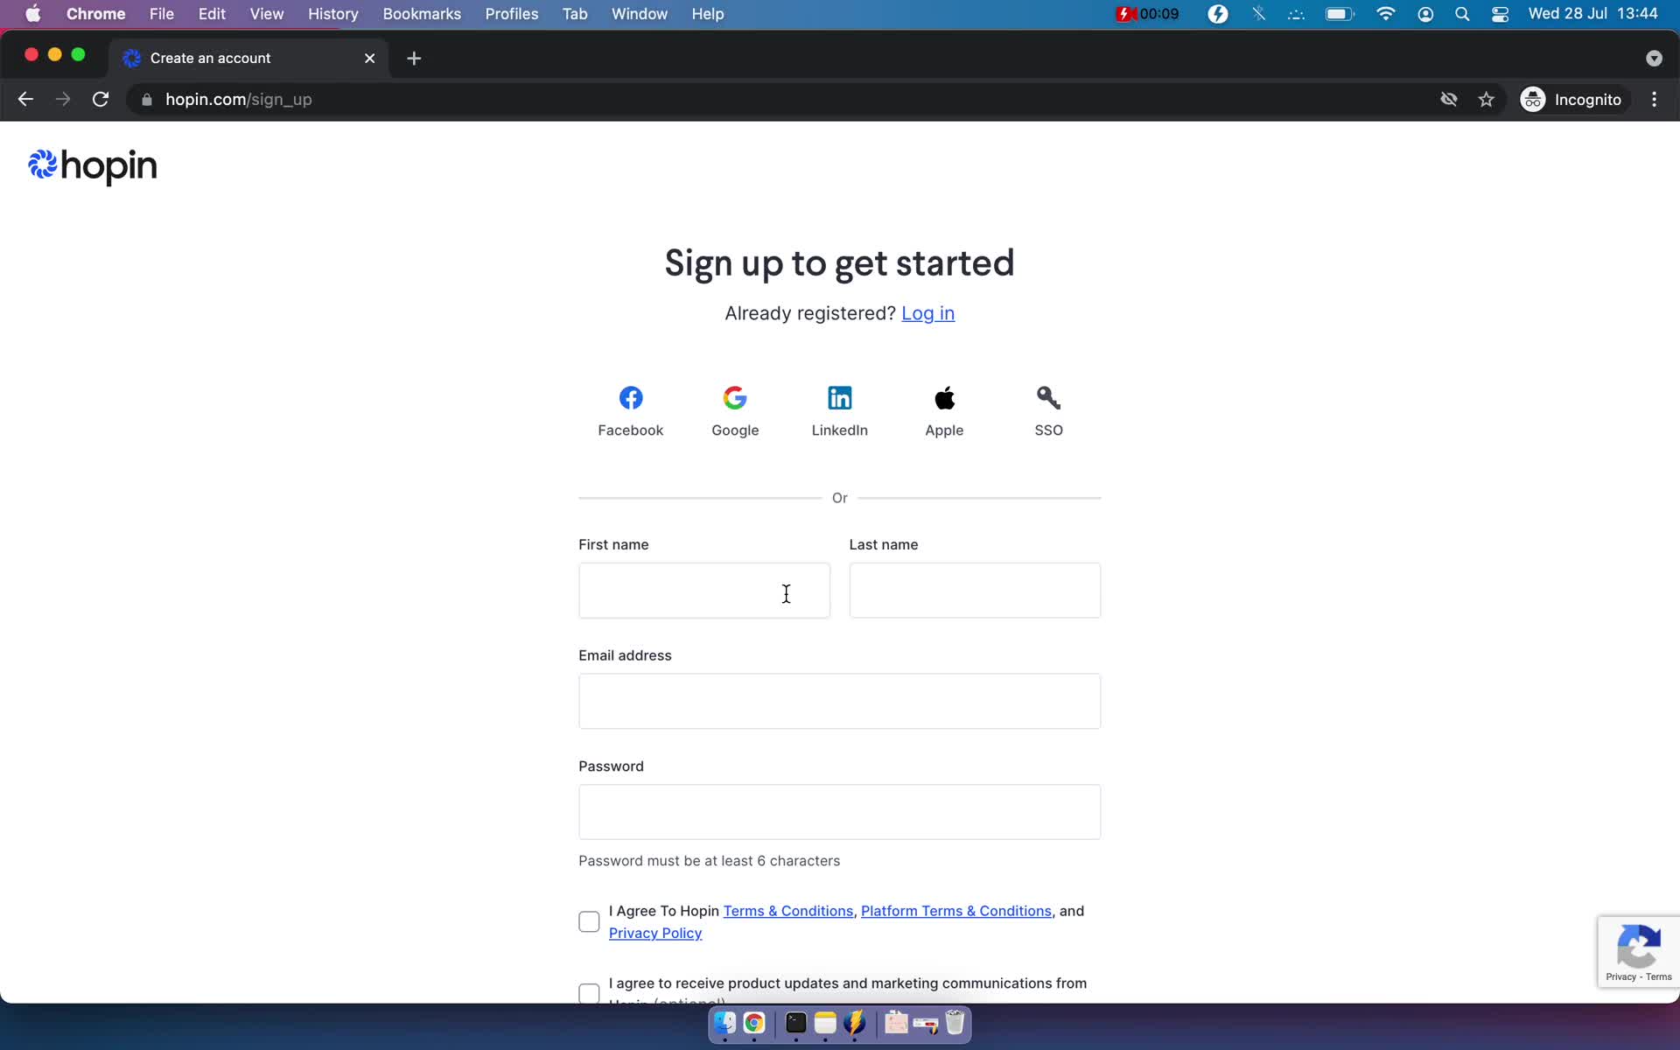Open the Edit menu
Image resolution: width=1680 pixels, height=1050 pixels.
pos(212,14)
